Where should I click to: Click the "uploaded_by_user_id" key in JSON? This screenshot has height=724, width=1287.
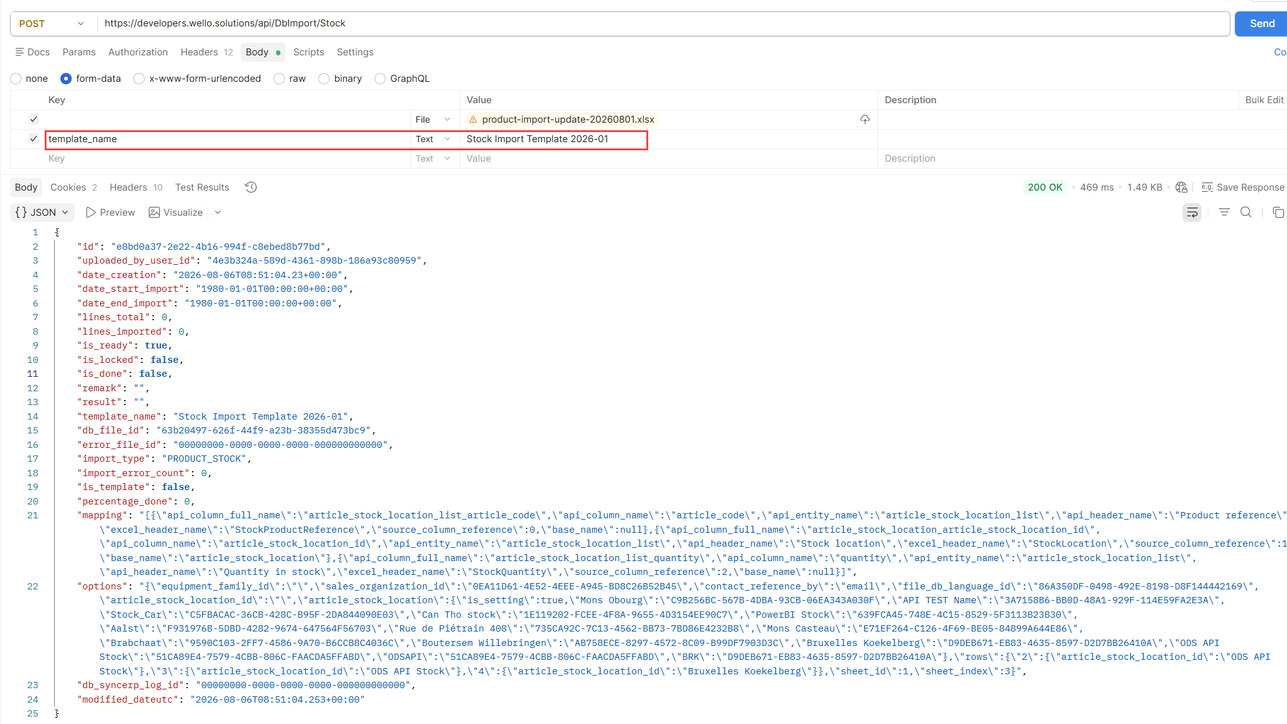pos(136,261)
